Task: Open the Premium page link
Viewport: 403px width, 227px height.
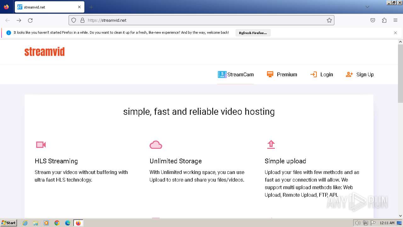Action: point(282,74)
